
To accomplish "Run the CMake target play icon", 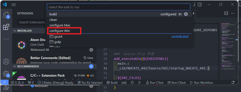I will click(x=140, y=83).
